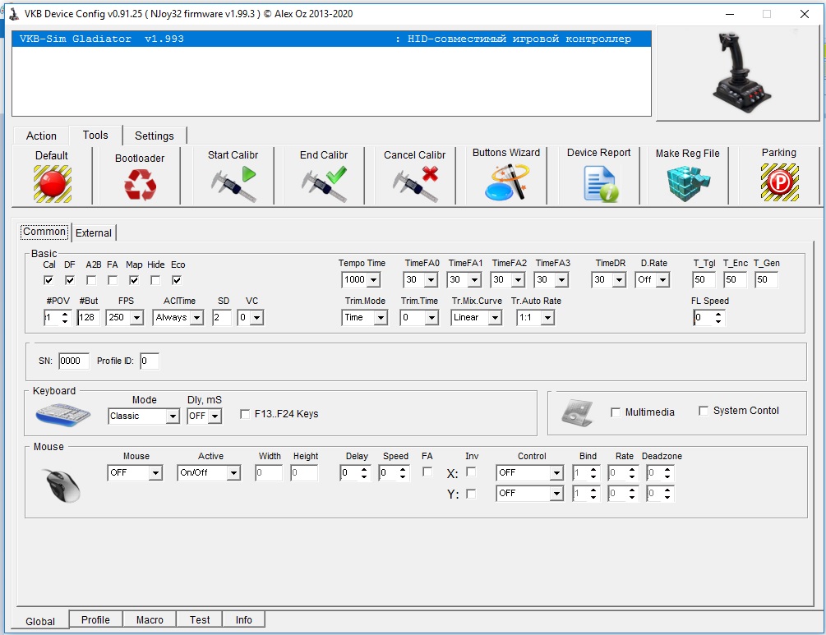
Task: Open the FPS dropdown
Action: [x=137, y=317]
